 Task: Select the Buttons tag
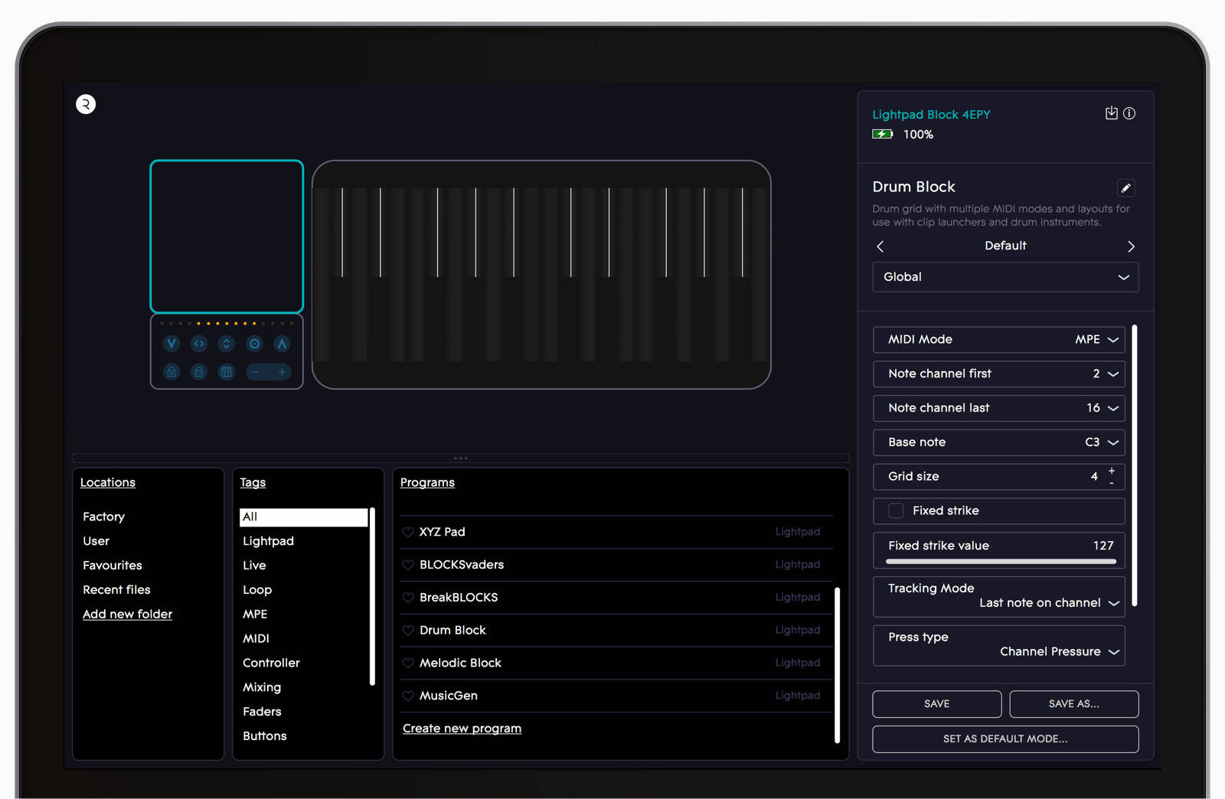(x=264, y=736)
